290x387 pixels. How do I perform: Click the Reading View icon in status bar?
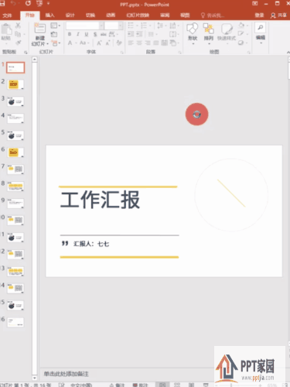point(191,385)
